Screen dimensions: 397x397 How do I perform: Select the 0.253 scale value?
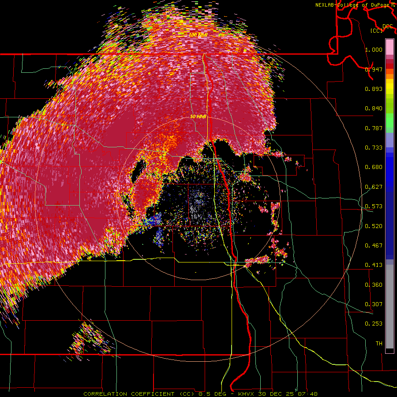click(x=374, y=324)
